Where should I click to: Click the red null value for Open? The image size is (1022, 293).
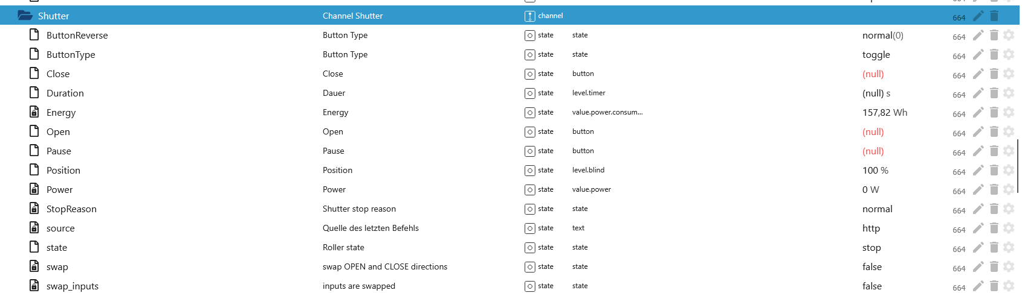tap(873, 132)
